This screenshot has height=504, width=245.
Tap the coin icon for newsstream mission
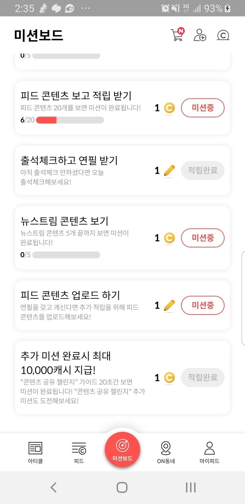point(169,238)
